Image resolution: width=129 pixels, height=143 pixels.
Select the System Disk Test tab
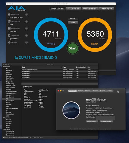(57, 9)
